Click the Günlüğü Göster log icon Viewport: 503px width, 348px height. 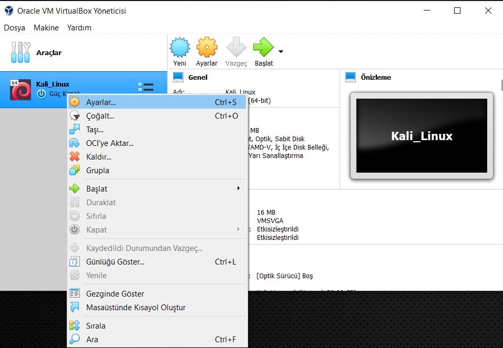(x=74, y=261)
